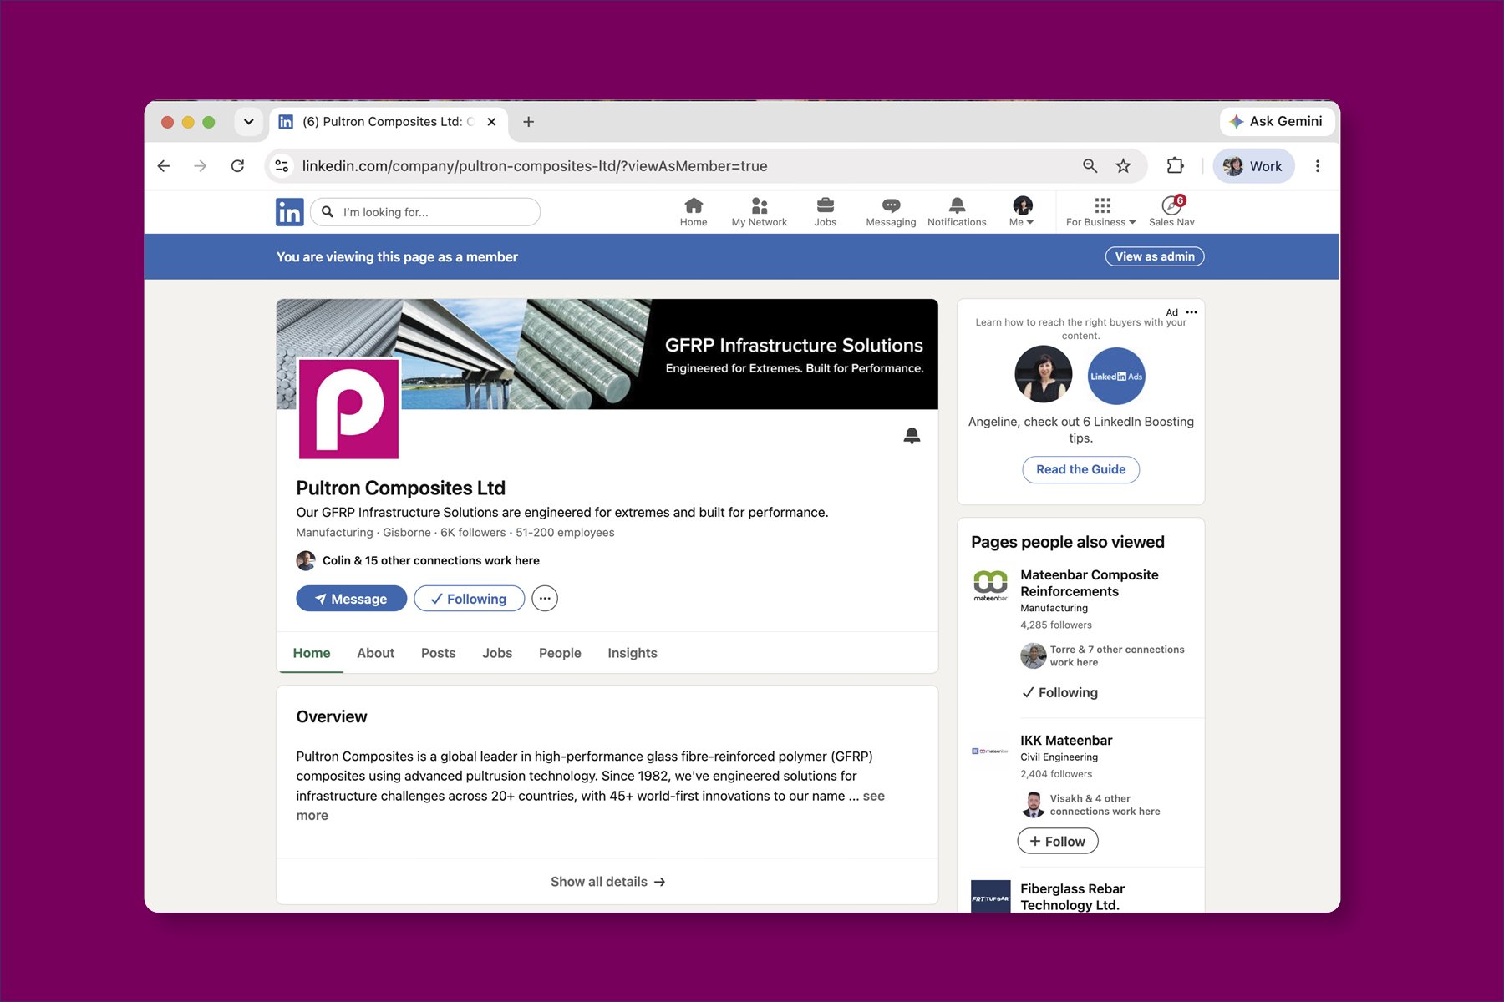Toggle the Following button for Pultron
This screenshot has height=1002, width=1504.
(469, 599)
